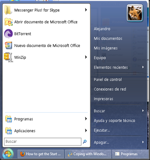Open the Programas menu entry
150x160 pixels.
point(46,119)
